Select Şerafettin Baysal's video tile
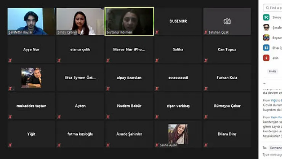 click(31, 21)
